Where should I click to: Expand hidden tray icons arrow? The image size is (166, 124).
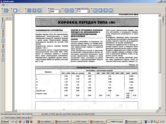[149, 122]
